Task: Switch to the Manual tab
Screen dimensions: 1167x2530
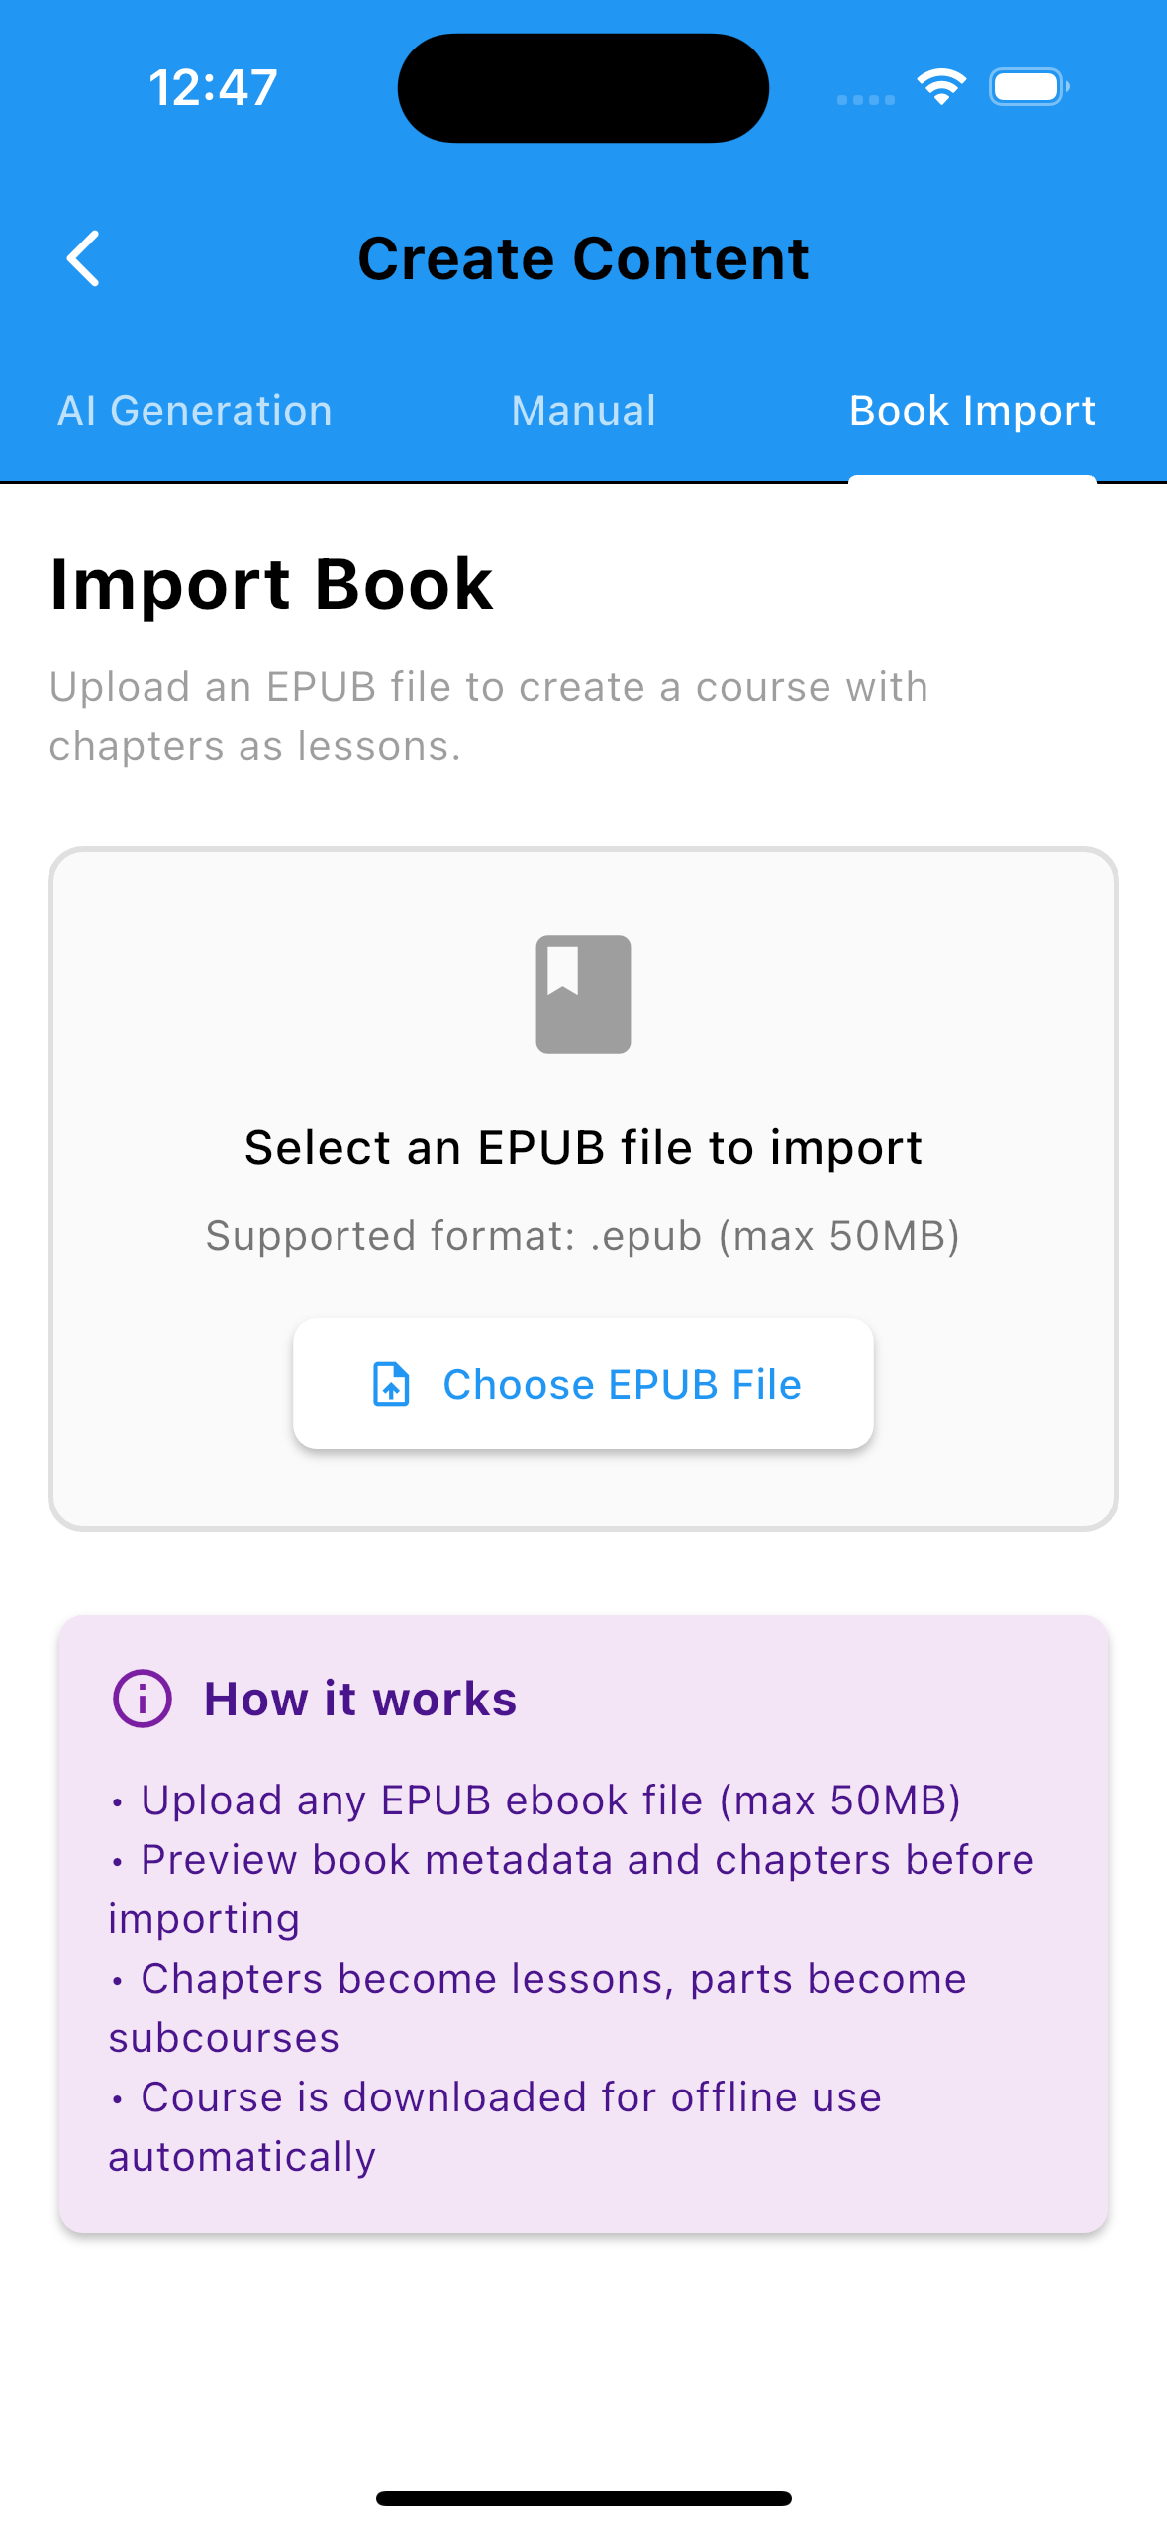Action: [x=583, y=410]
